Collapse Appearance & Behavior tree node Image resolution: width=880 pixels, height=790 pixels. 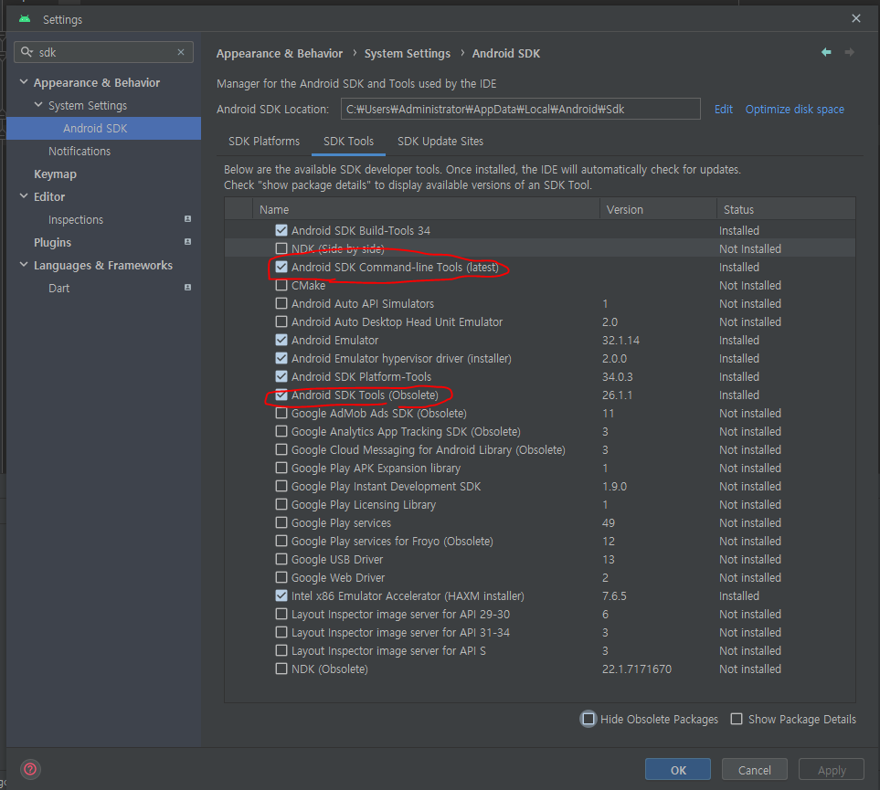(24, 82)
